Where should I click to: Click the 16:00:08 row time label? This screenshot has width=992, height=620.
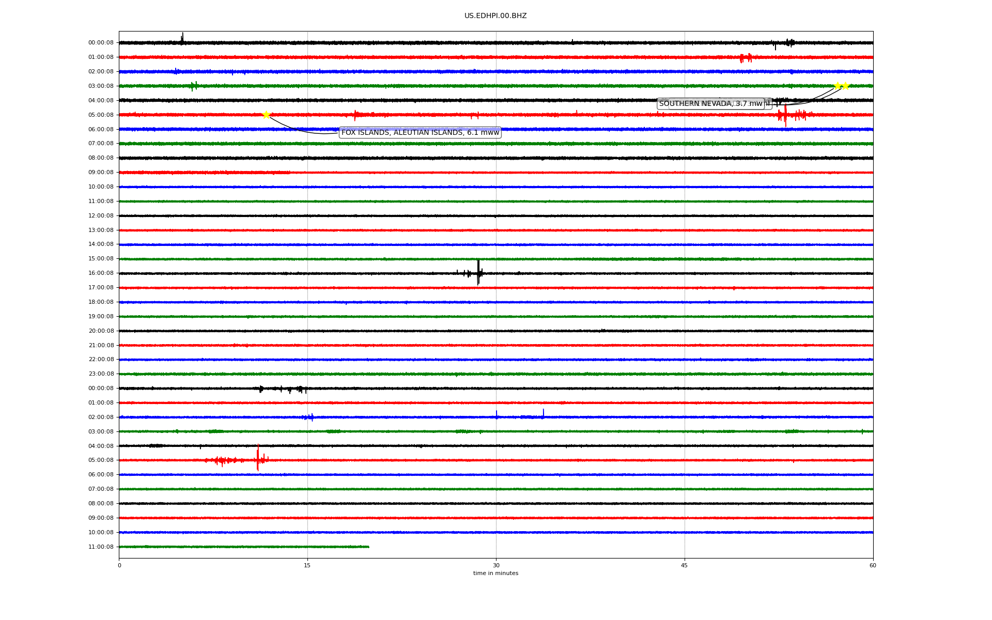(x=101, y=273)
